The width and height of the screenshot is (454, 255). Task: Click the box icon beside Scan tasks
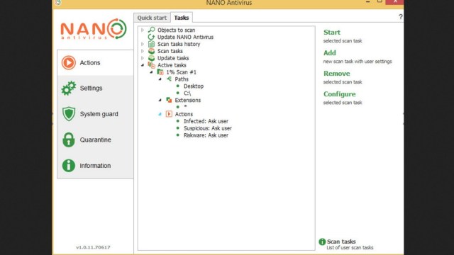pos(151,51)
